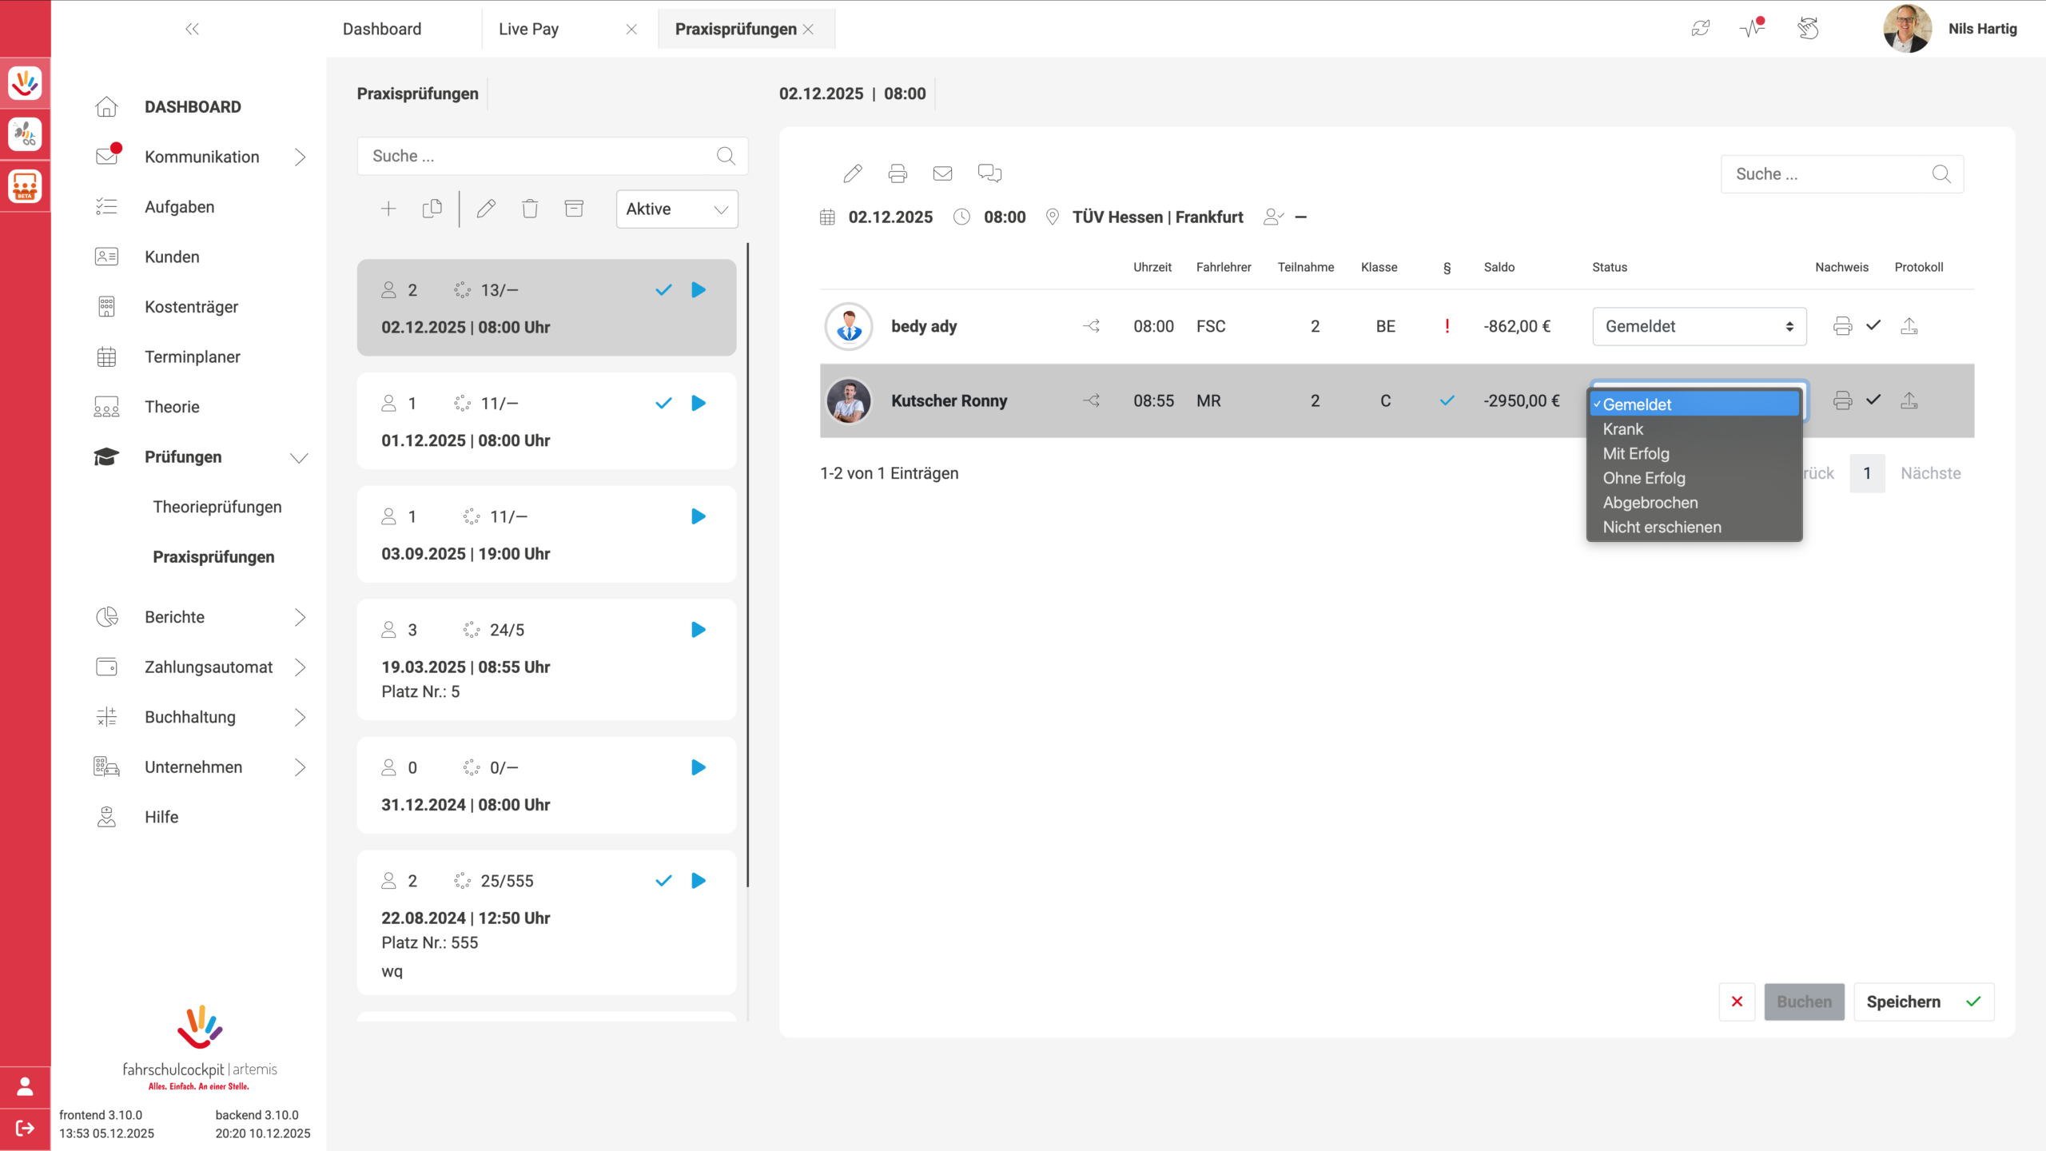This screenshot has height=1151, width=2046.
Task: Click the archive icon in list toolbar
Action: click(x=574, y=209)
